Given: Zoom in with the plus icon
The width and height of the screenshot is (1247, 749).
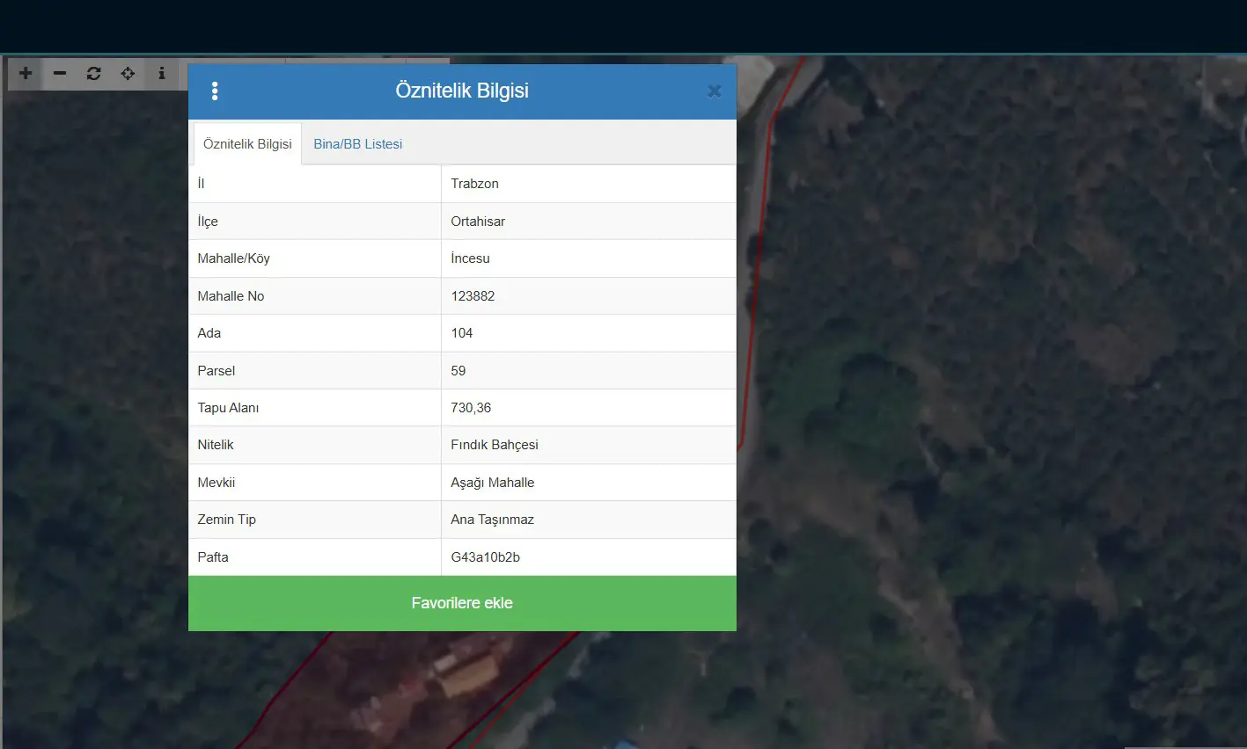Looking at the screenshot, I should [x=26, y=74].
